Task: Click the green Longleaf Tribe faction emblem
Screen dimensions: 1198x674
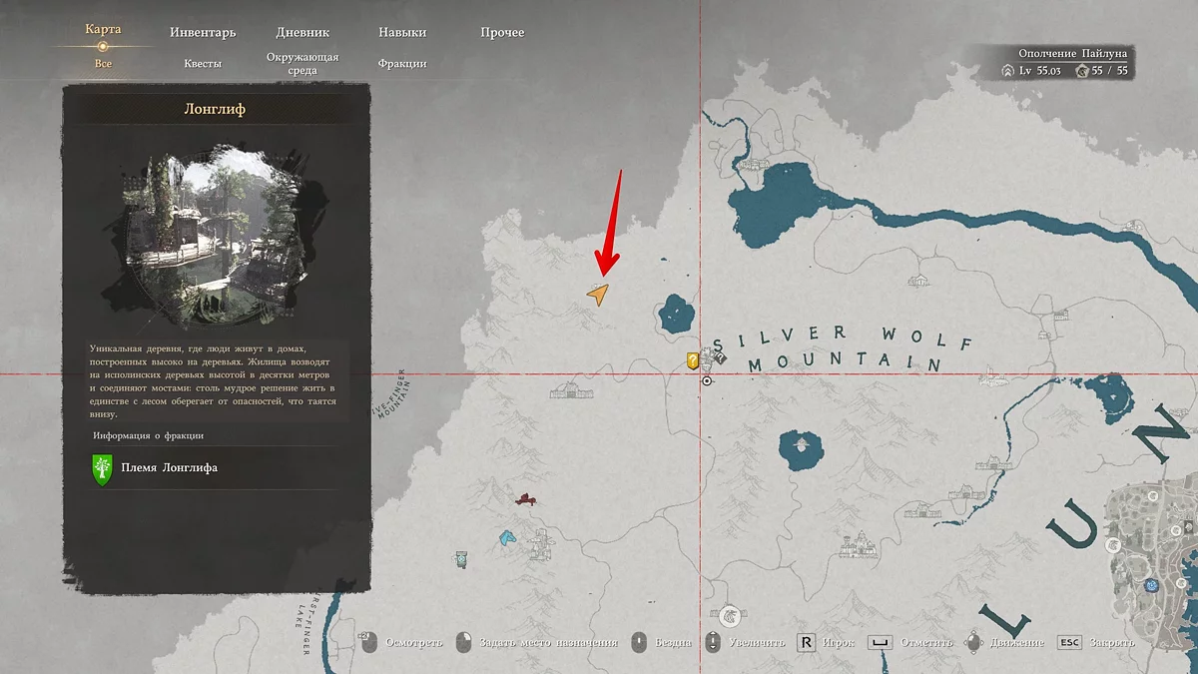Action: click(x=102, y=467)
